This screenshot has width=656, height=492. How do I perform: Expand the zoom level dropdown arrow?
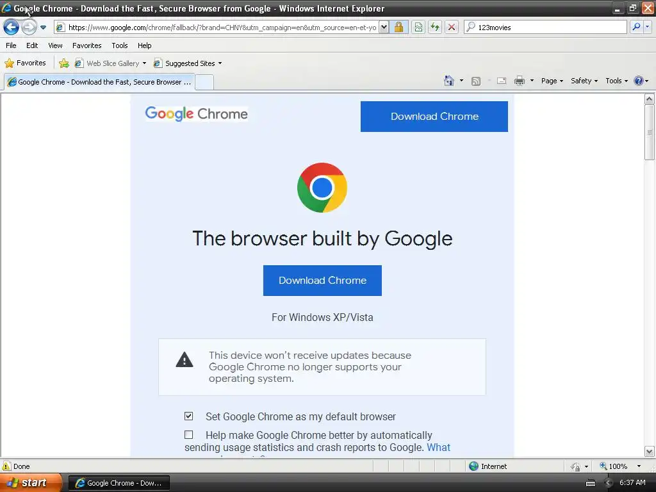(x=639, y=466)
